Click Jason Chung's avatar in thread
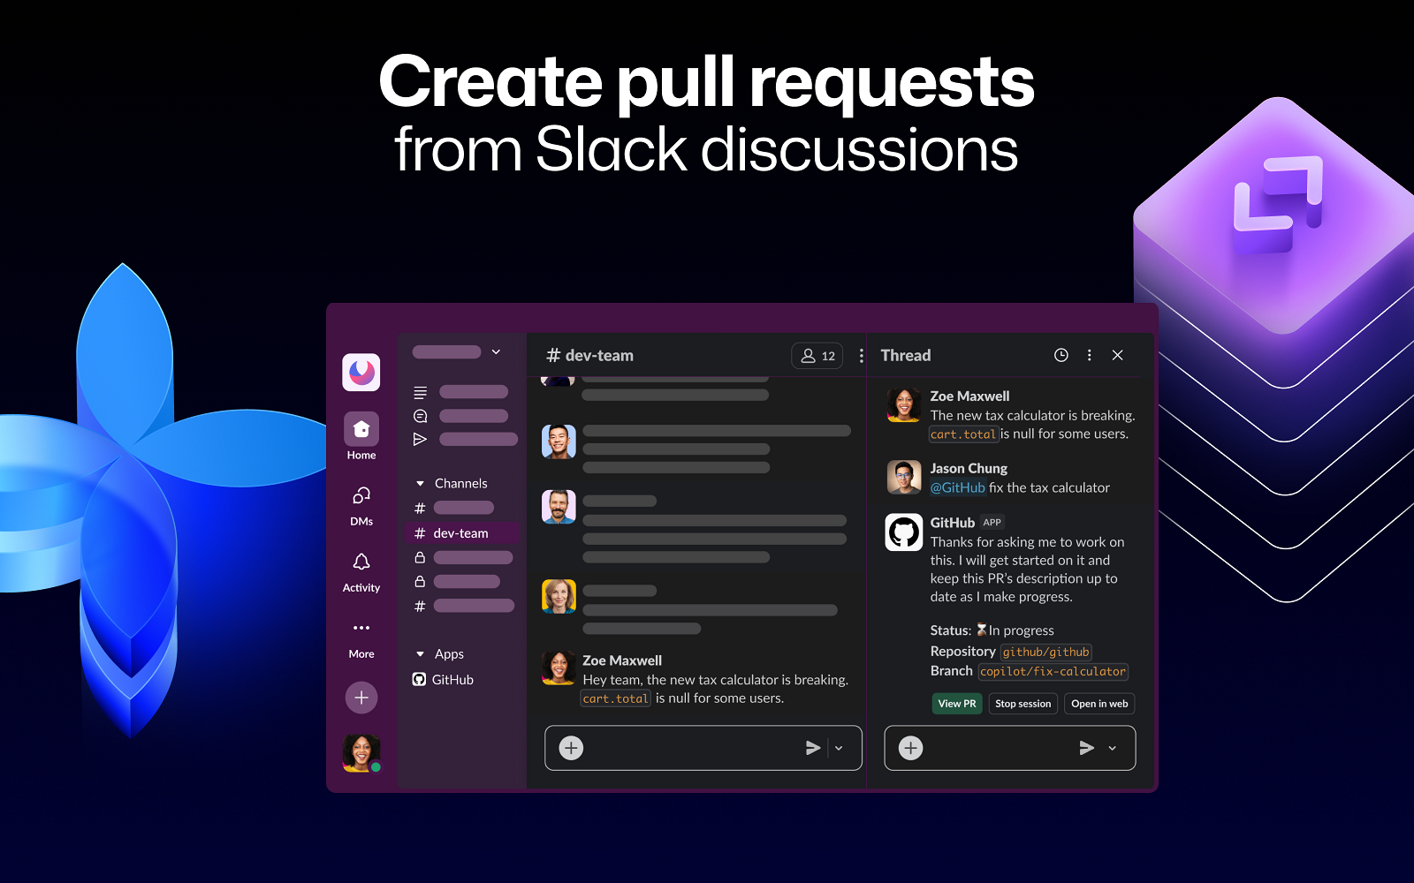The height and width of the screenshot is (883, 1414). tap(904, 478)
